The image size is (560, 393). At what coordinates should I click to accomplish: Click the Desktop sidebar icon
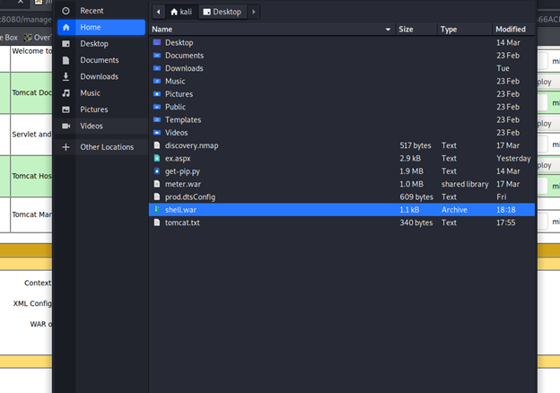66,44
